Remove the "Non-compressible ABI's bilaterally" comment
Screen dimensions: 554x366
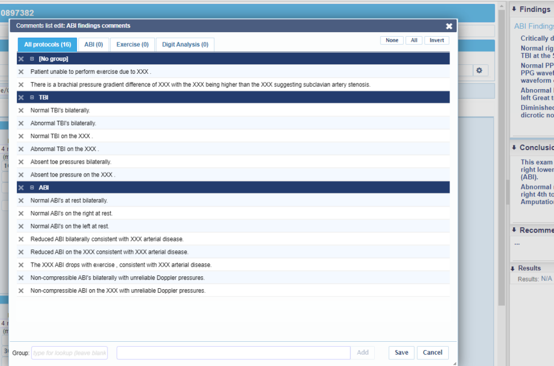click(x=21, y=277)
